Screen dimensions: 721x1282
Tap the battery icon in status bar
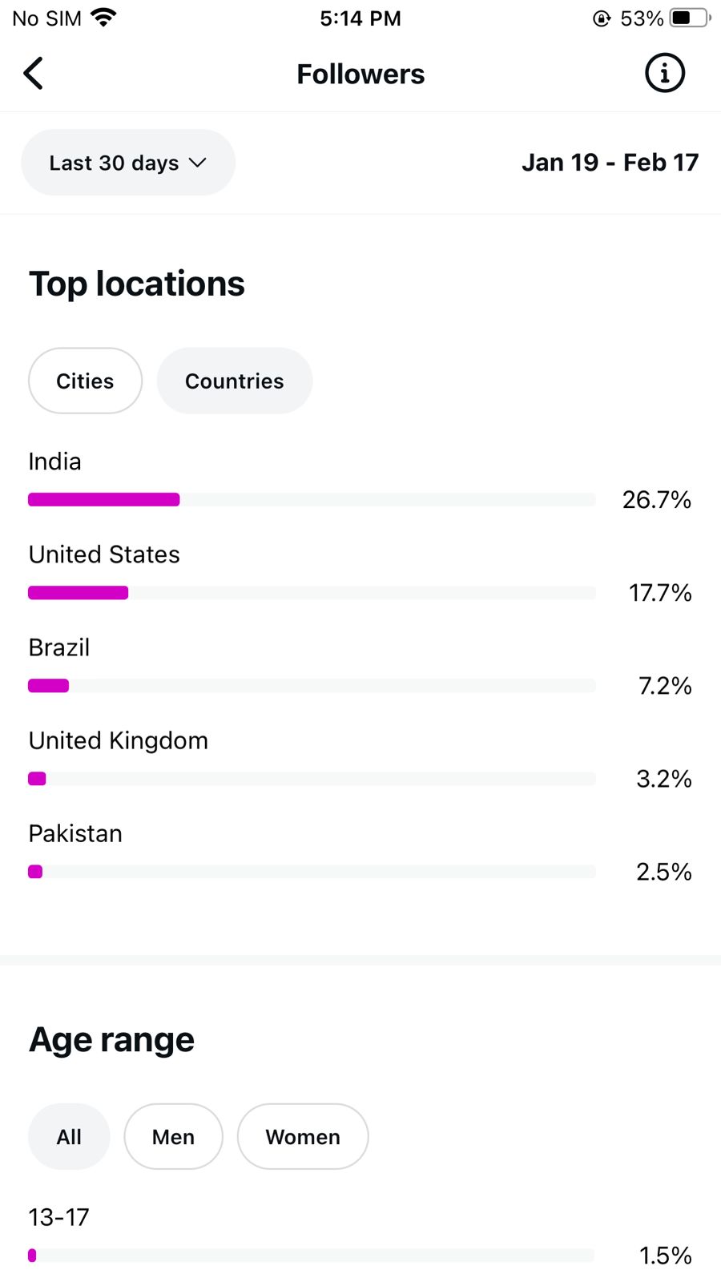tap(690, 18)
